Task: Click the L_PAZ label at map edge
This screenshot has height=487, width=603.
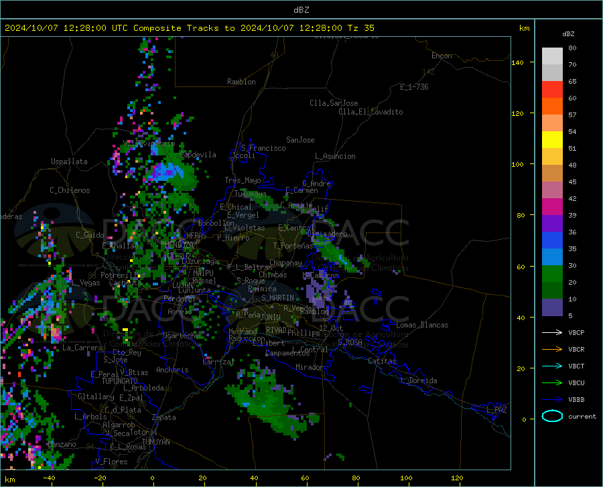Action: point(496,410)
